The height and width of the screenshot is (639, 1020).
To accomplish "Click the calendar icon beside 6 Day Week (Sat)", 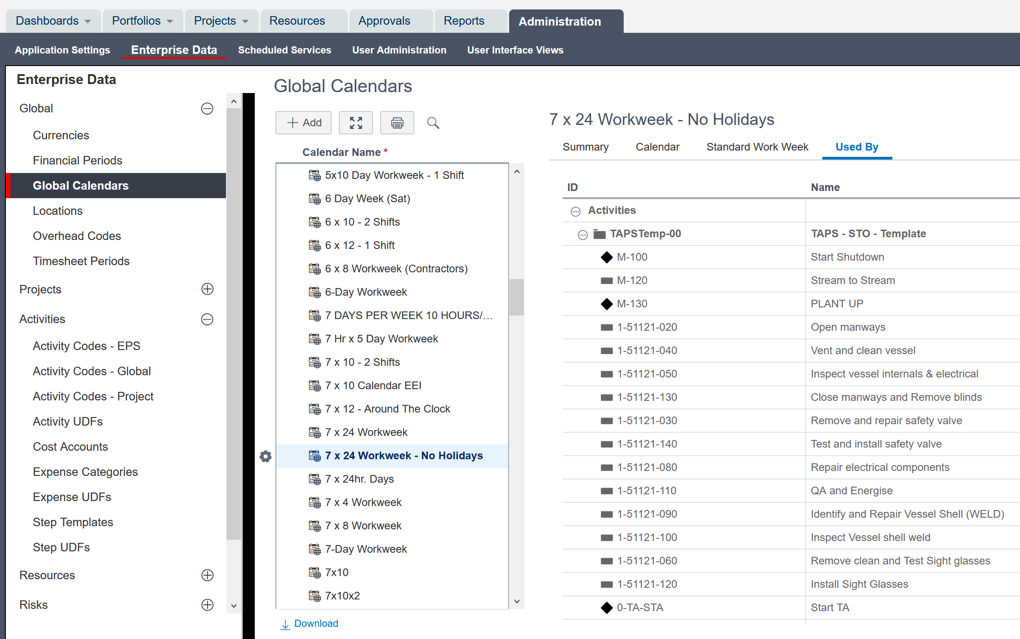I will [315, 198].
